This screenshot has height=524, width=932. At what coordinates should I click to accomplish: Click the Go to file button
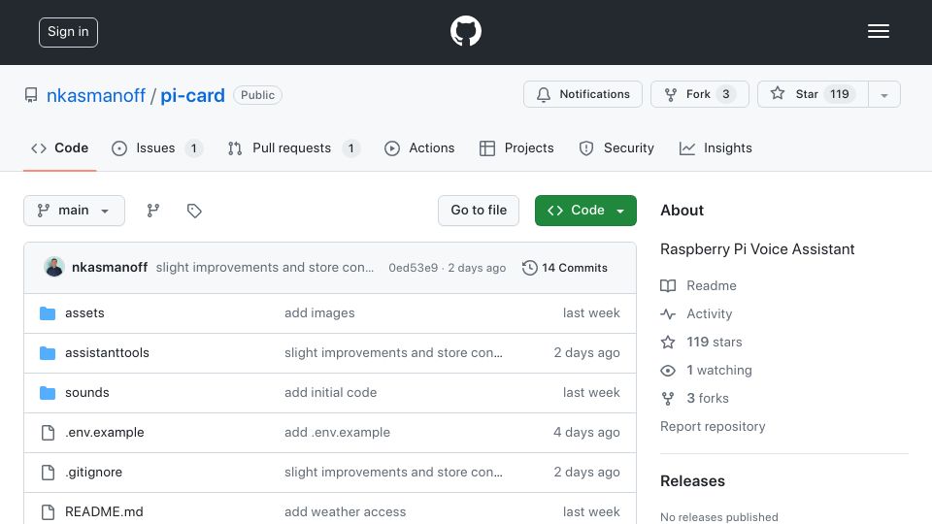(479, 211)
